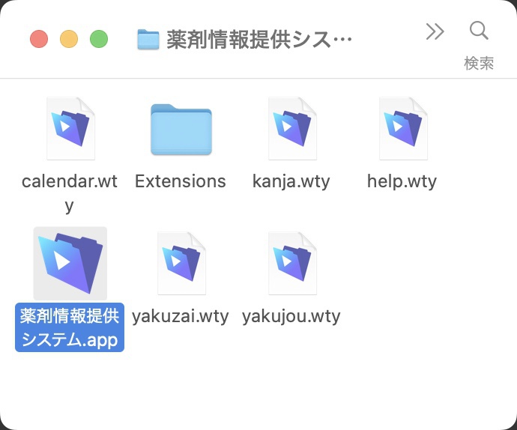Click the 検索 label under search icon
This screenshot has height=430, width=517.
(479, 64)
